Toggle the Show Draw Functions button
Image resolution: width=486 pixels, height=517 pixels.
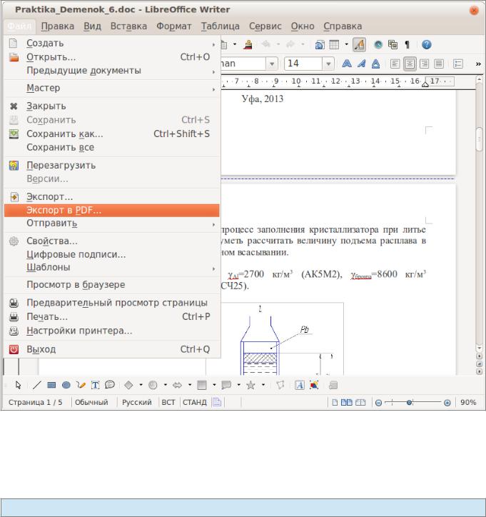click(x=359, y=44)
